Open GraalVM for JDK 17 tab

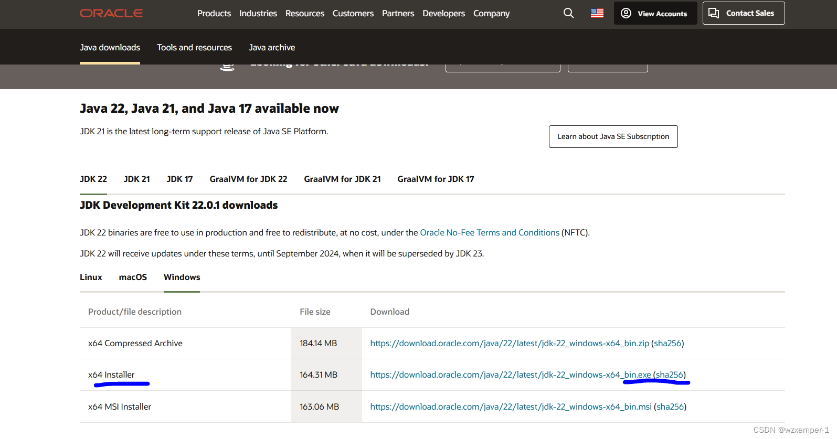436,179
